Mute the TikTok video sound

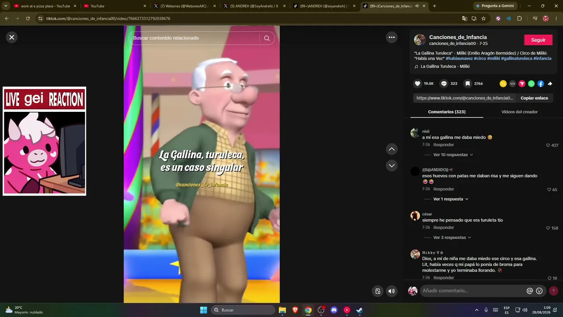(x=391, y=291)
